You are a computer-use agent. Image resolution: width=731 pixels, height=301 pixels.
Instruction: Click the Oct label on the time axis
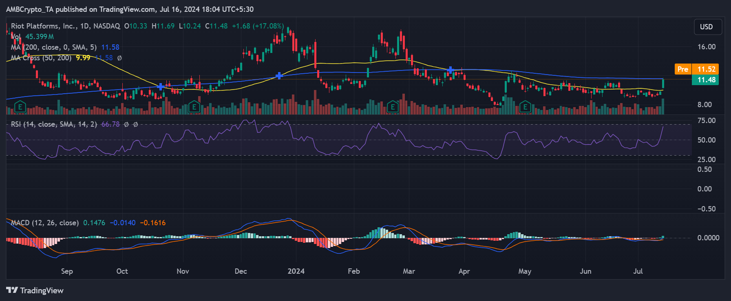pos(122,272)
